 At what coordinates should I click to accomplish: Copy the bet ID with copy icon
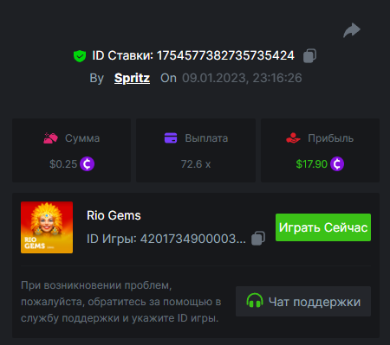[309, 55]
